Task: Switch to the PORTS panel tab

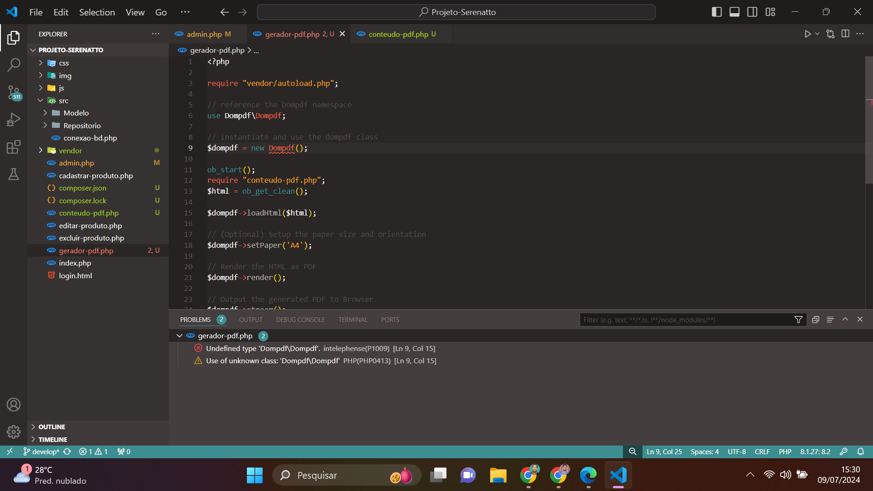Action: click(x=390, y=320)
